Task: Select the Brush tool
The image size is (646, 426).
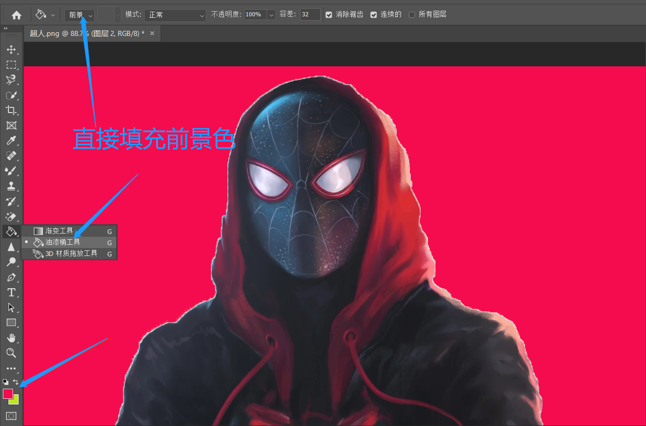Action: [x=11, y=171]
